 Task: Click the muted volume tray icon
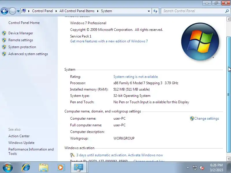click(202, 168)
